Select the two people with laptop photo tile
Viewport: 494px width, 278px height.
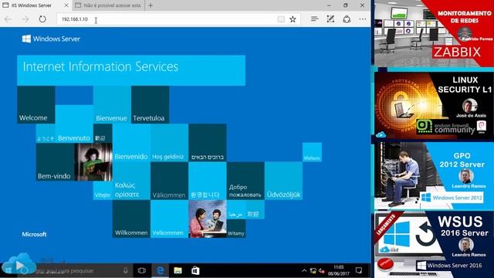208,219
